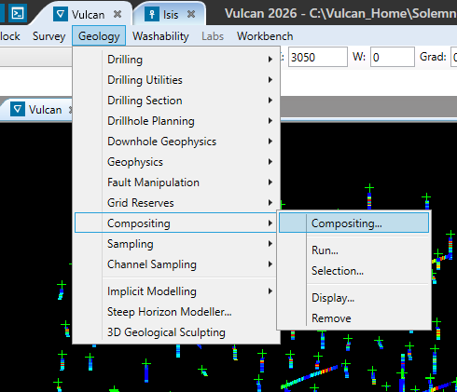Viewport: 457px width, 392px height.
Task: Click the Vulcan triangle icon on top tab
Action: click(61, 14)
